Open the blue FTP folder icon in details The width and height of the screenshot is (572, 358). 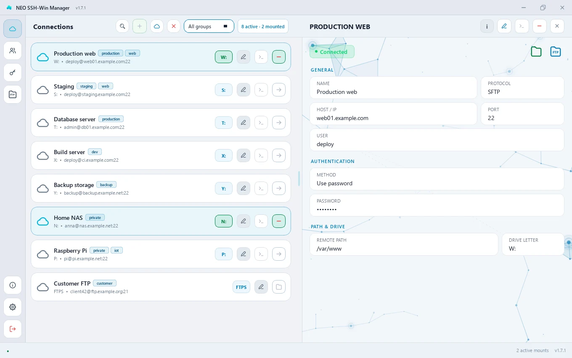point(556,52)
